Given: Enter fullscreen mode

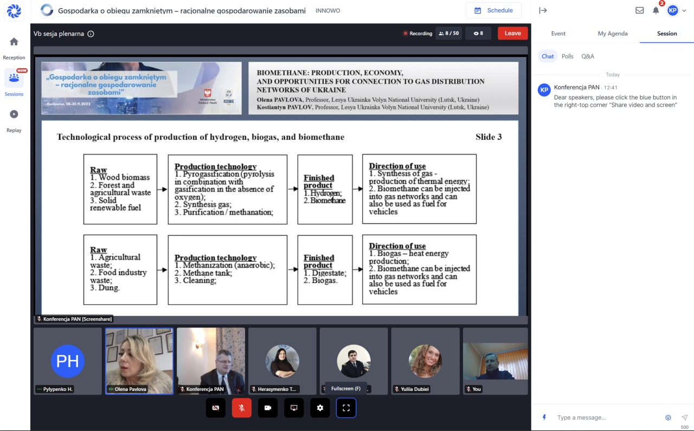Looking at the screenshot, I should click(346, 408).
